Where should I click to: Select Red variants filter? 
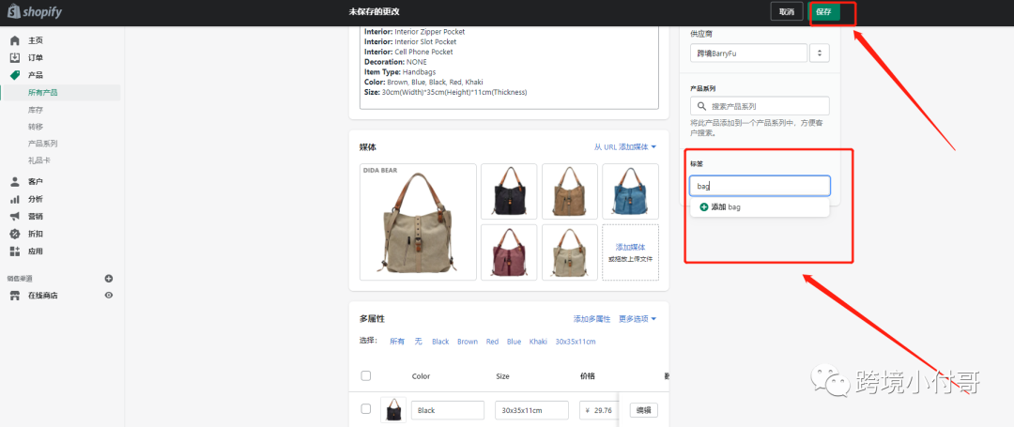click(493, 342)
